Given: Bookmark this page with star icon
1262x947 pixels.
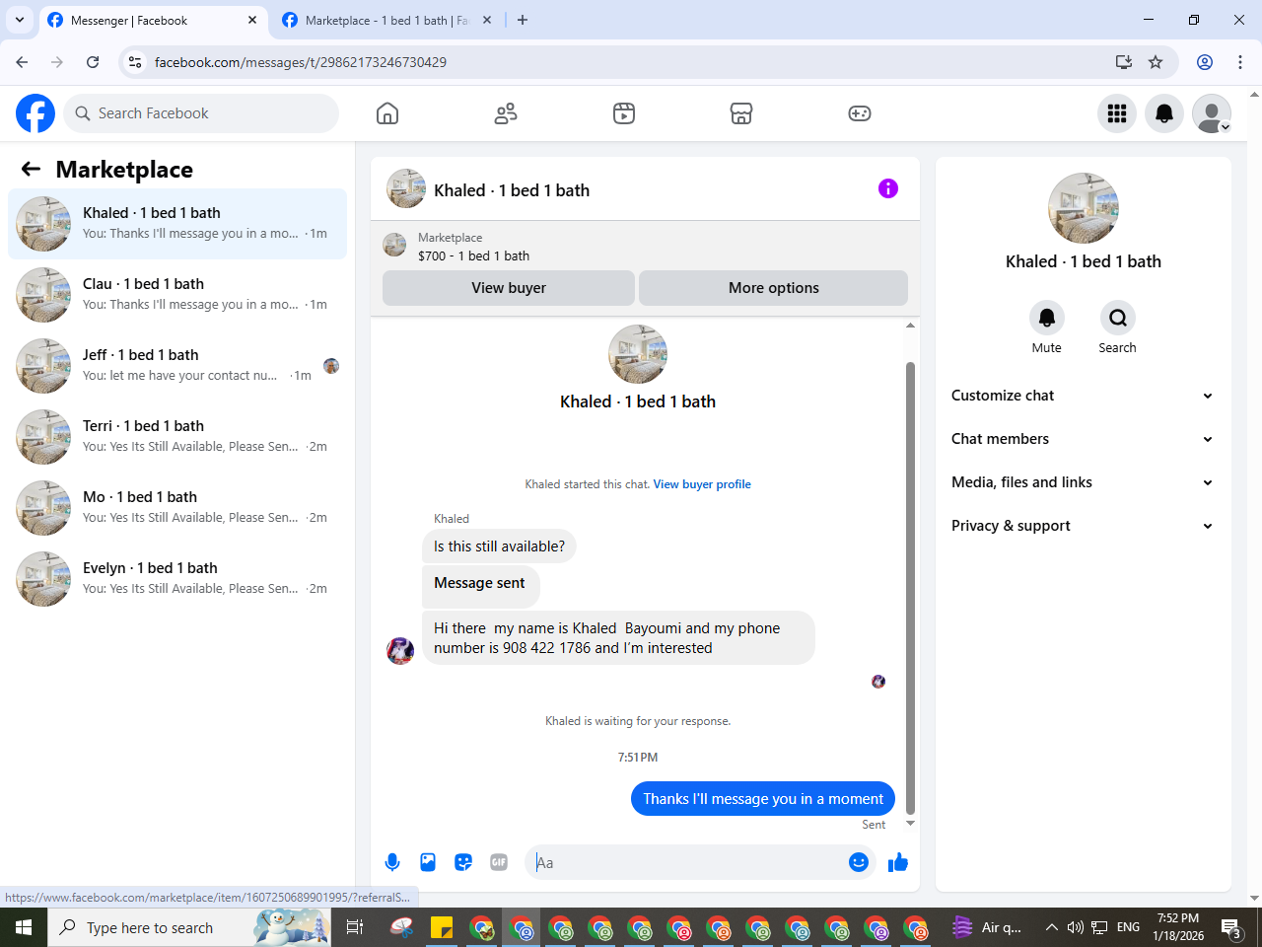Looking at the screenshot, I should click(x=1156, y=62).
